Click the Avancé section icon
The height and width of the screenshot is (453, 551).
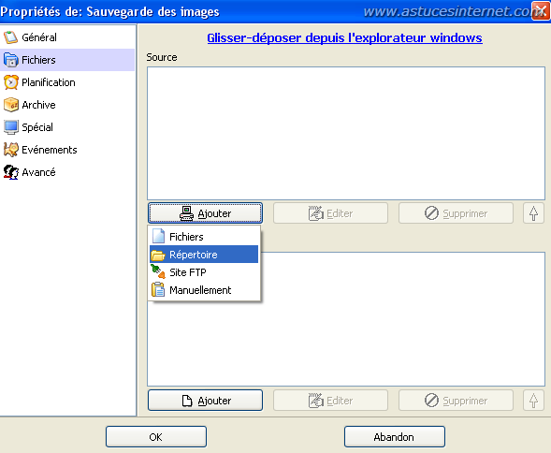pyautogui.click(x=10, y=172)
